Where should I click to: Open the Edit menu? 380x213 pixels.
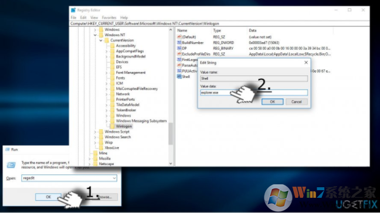(x=83, y=18)
